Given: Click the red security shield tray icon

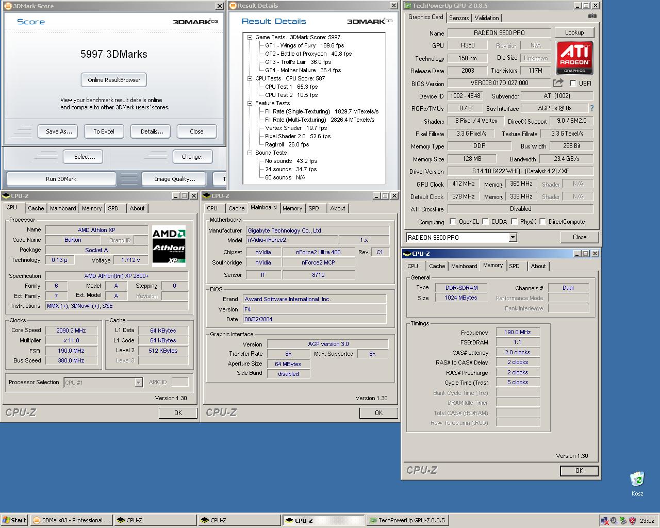Looking at the screenshot, I should pos(632,520).
